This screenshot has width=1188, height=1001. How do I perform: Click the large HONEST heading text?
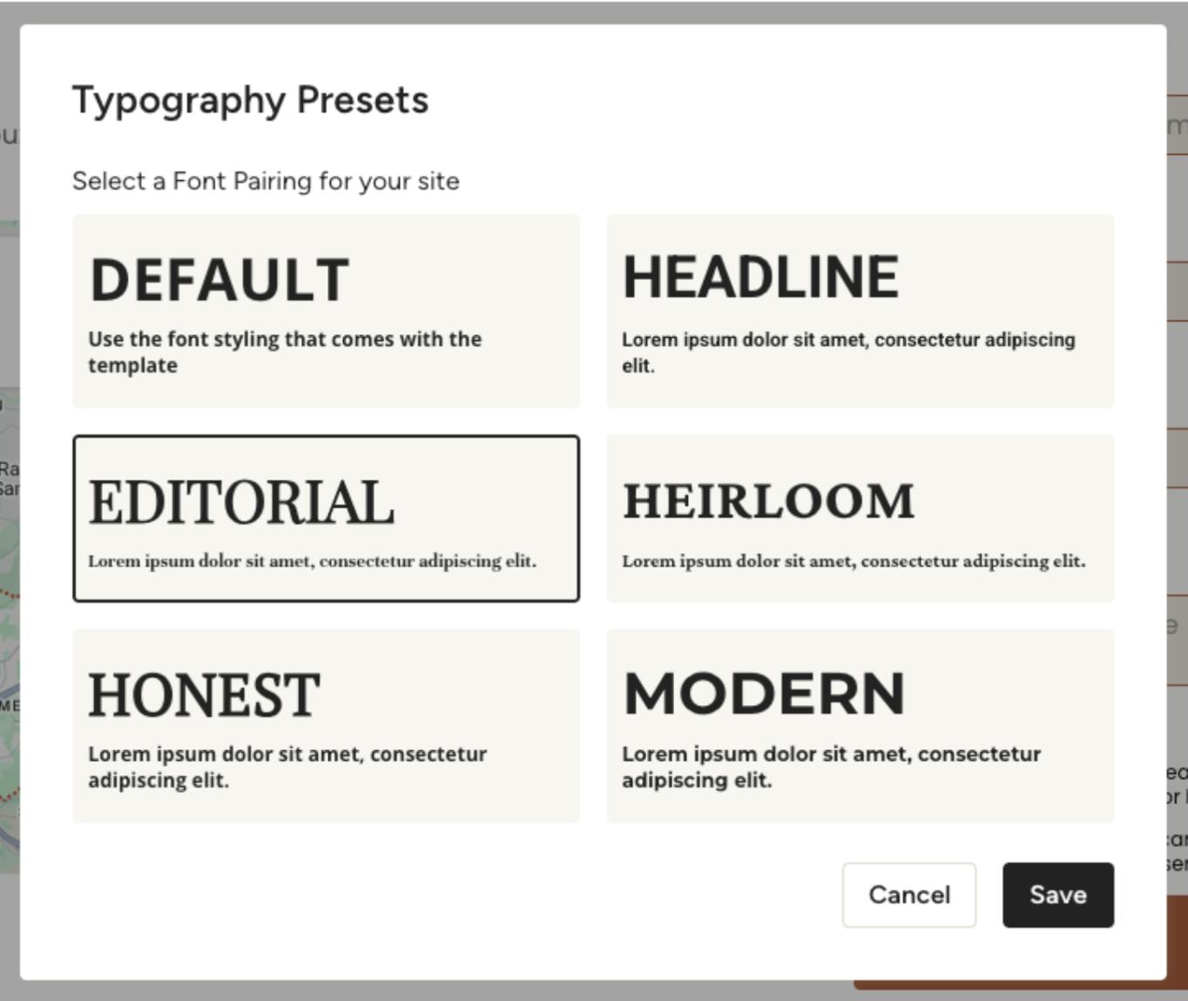click(x=204, y=695)
